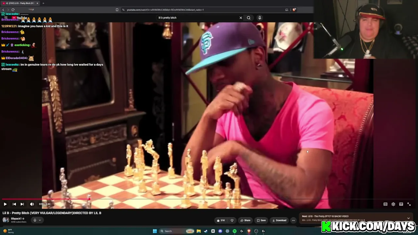This screenshot has width=418, height=235.
Task: Open the lilbpack1 channel avatar
Action: pyautogui.click(x=6, y=220)
